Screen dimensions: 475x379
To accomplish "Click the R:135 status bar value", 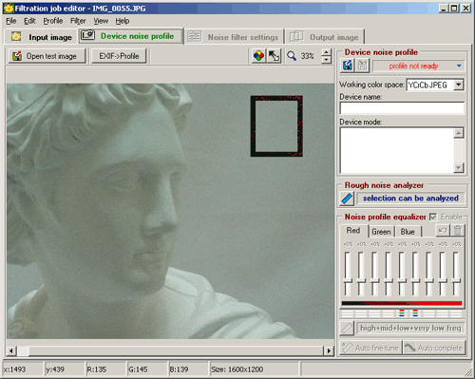I will coord(97,370).
